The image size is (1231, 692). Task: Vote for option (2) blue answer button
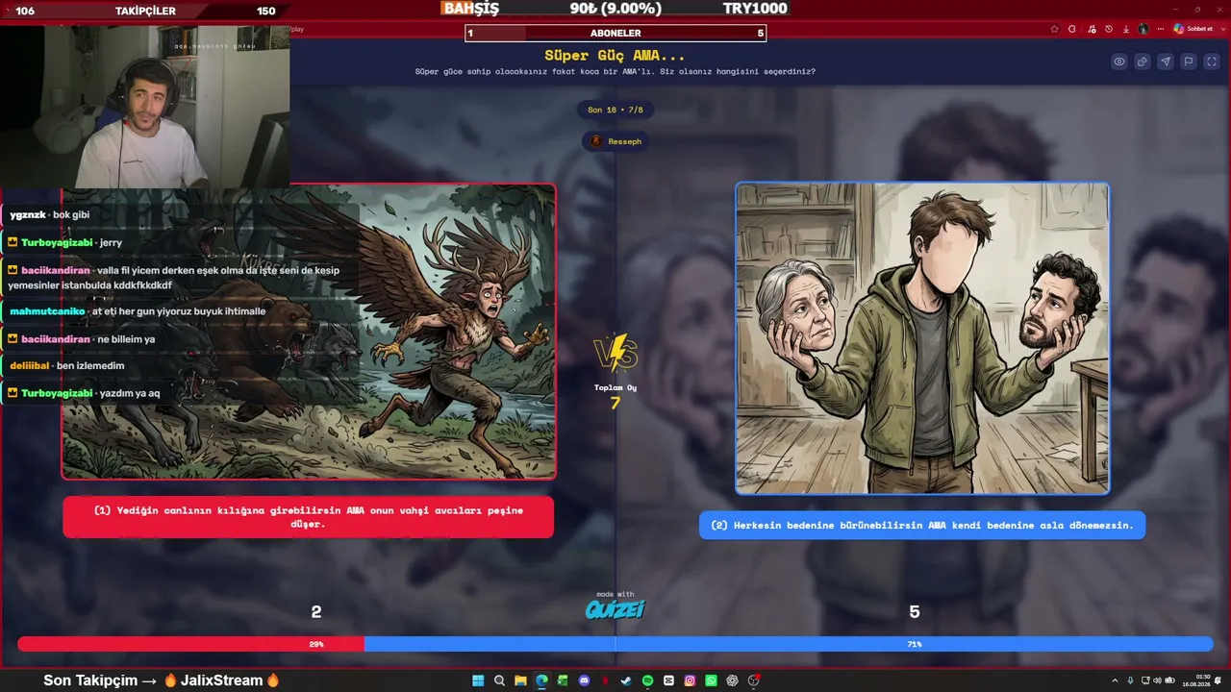click(922, 525)
